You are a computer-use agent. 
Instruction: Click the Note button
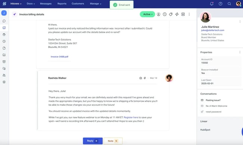click(x=113, y=141)
